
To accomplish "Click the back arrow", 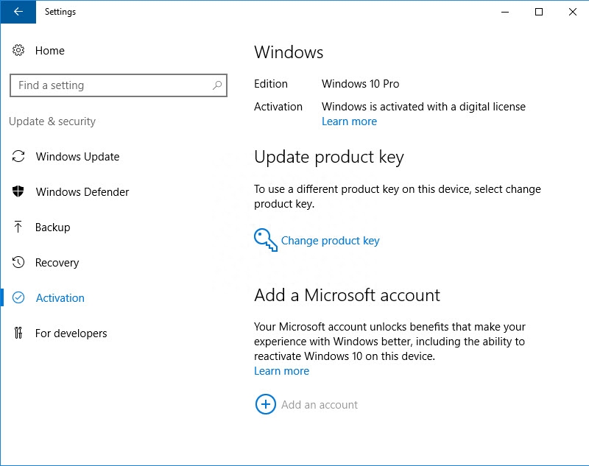I will click(x=16, y=12).
